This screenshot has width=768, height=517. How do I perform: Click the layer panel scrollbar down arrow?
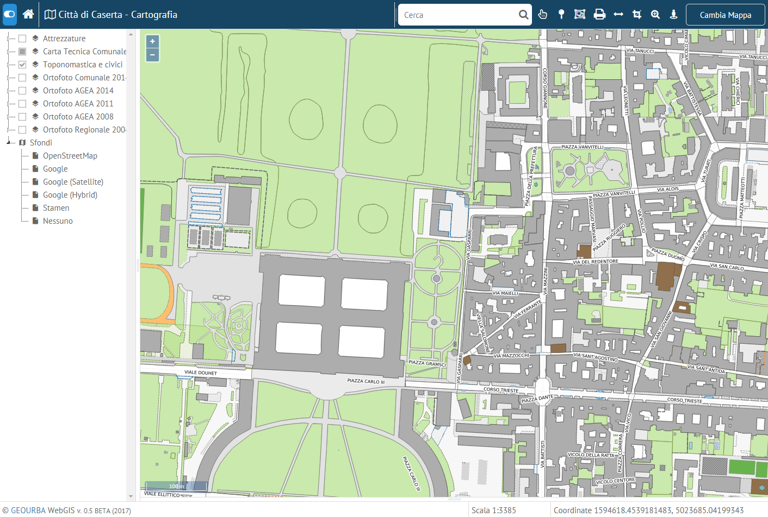(131, 496)
